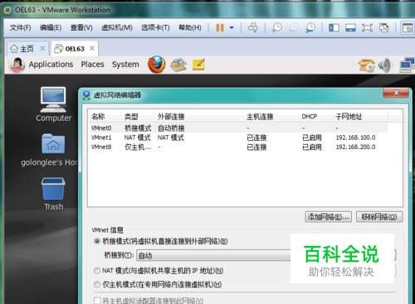Viewport: 415px width, 304px height.
Task: Click the revert to snapshot icon
Action: (x=294, y=27)
